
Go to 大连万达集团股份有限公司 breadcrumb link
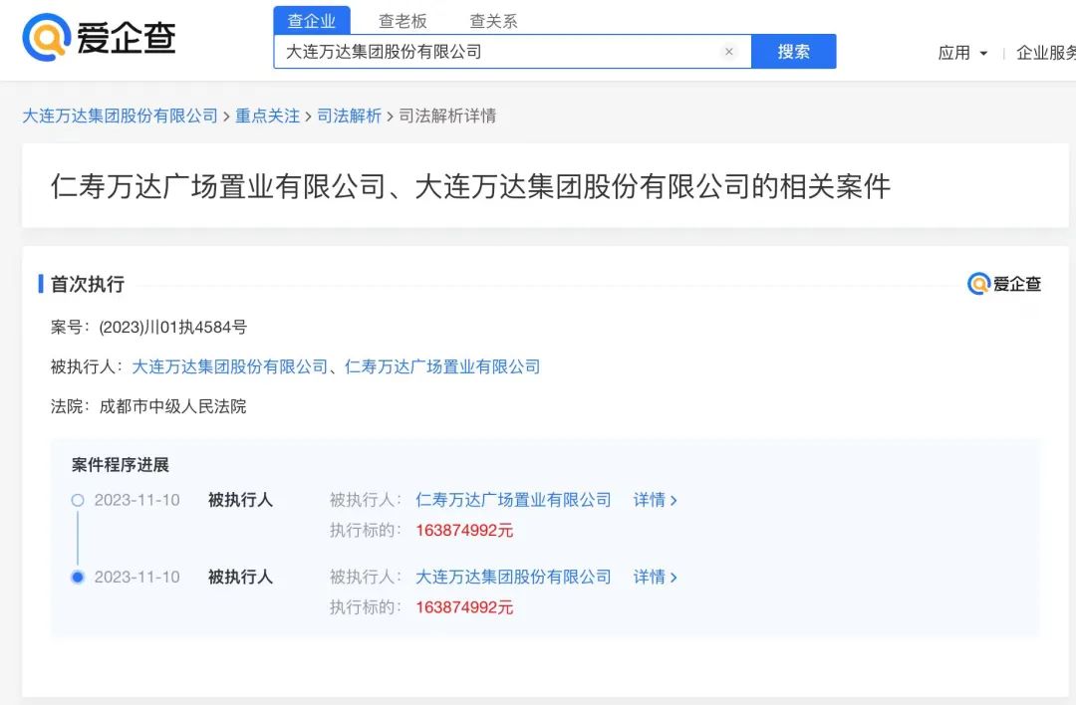coord(121,116)
